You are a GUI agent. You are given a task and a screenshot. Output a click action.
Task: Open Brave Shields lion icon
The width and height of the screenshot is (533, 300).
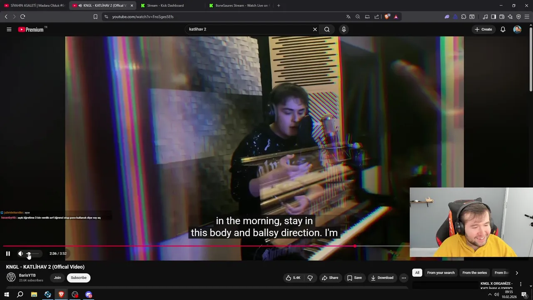coord(387,17)
